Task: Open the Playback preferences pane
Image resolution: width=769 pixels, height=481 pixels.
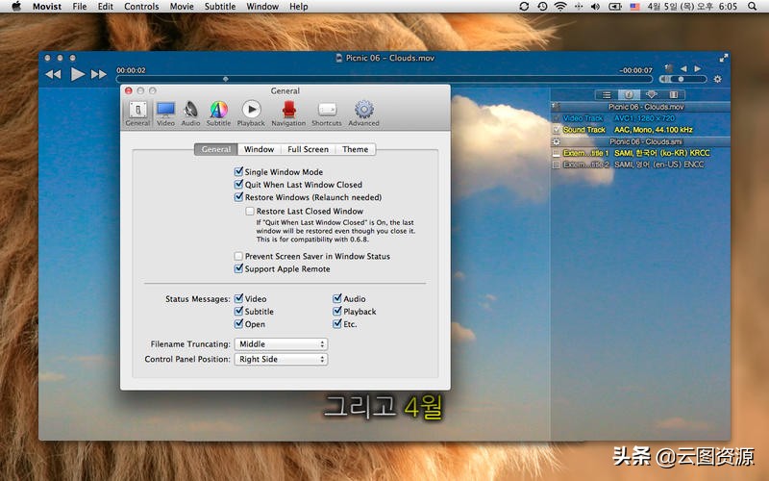Action: 251,113
